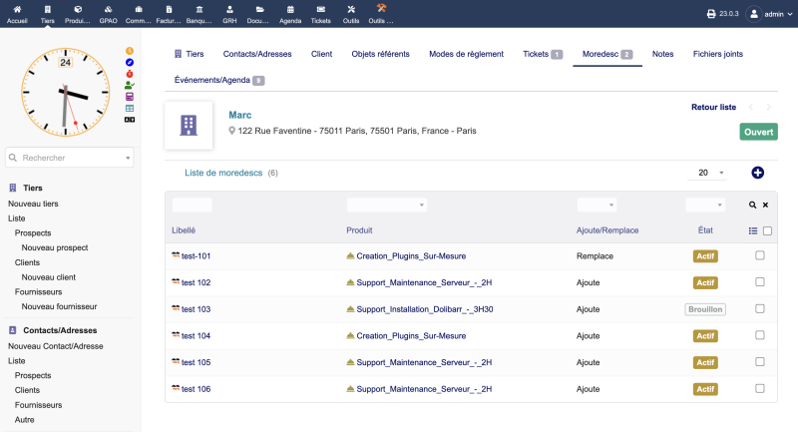The width and height of the screenshot is (798, 432).
Task: Open the Tickets icon in top menu bar
Action: 320,9
